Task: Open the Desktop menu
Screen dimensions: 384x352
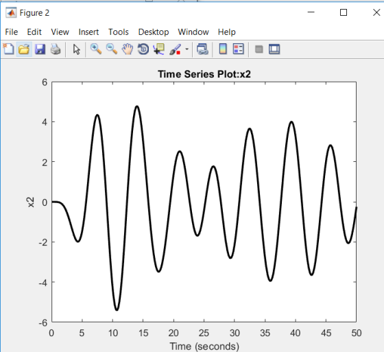Action: click(x=154, y=32)
